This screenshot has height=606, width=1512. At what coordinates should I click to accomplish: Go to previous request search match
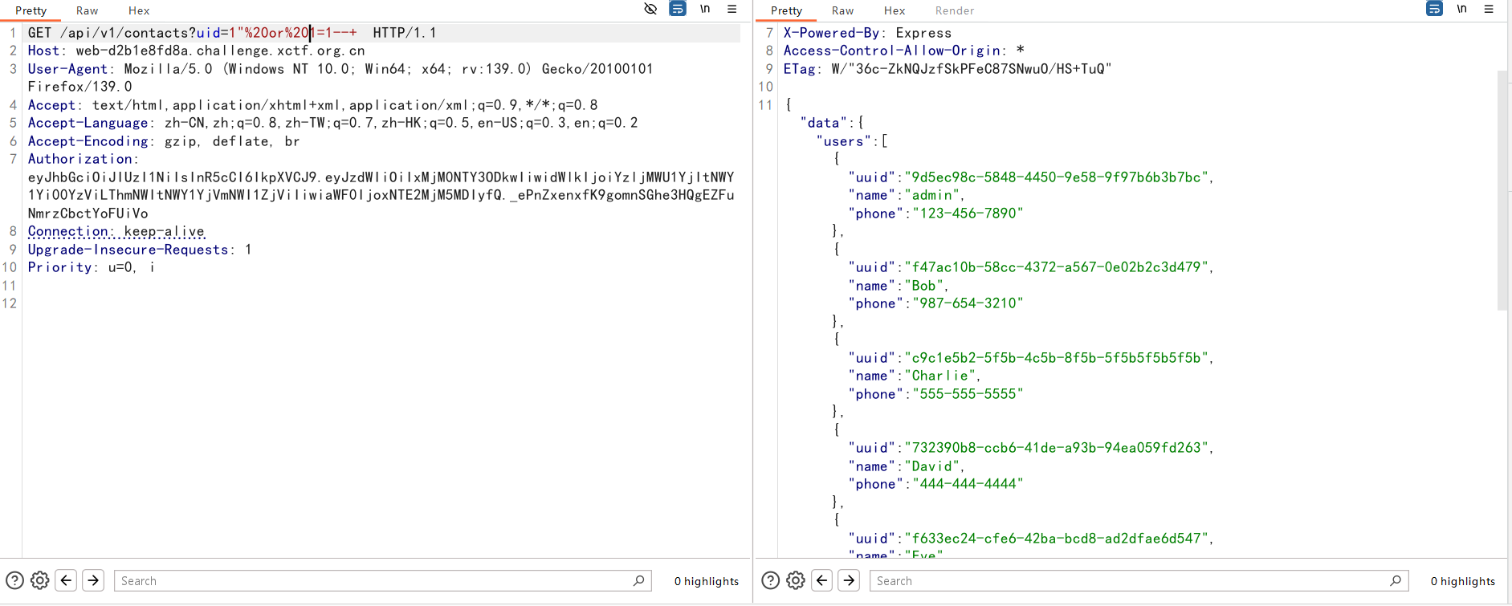click(66, 580)
